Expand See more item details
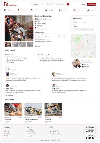 click(38, 46)
